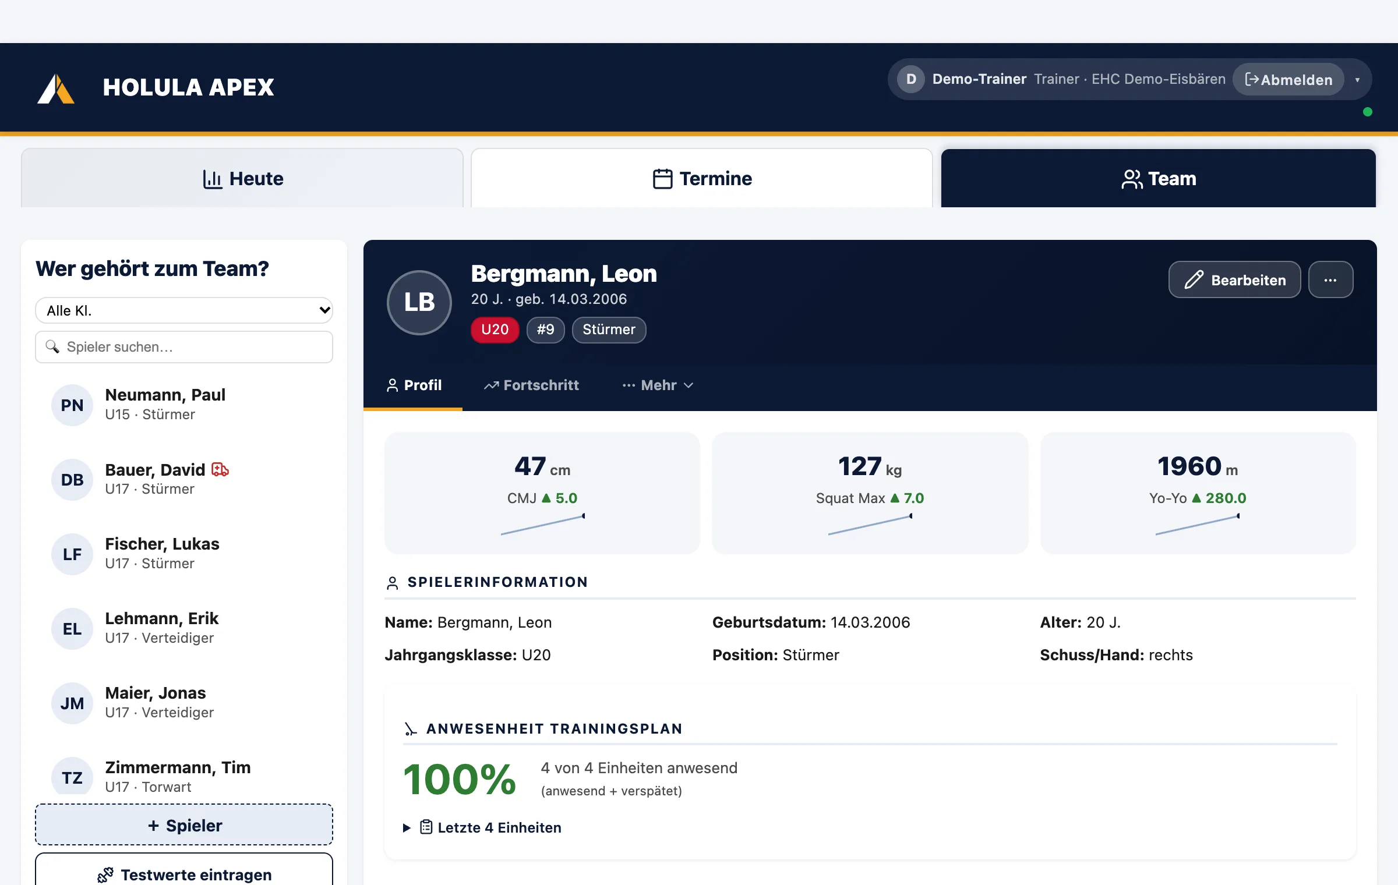The width and height of the screenshot is (1398, 885).
Task: Click the LB profile avatar of Leon Bergmann
Action: tap(419, 303)
